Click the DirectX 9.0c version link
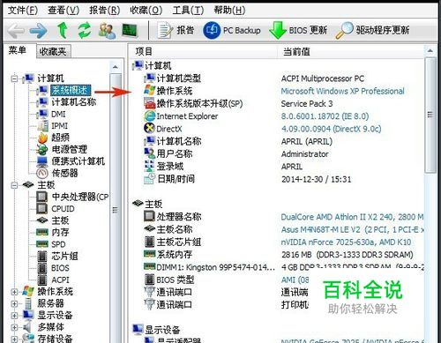The height and width of the screenshot is (343, 441). click(331, 129)
